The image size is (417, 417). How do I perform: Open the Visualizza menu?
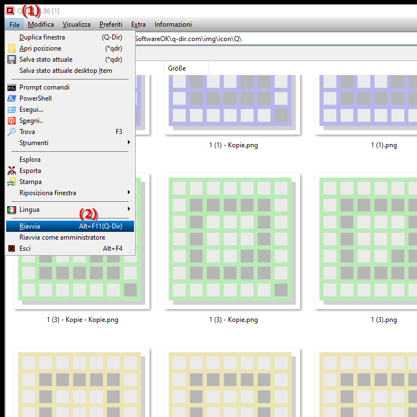[77, 24]
